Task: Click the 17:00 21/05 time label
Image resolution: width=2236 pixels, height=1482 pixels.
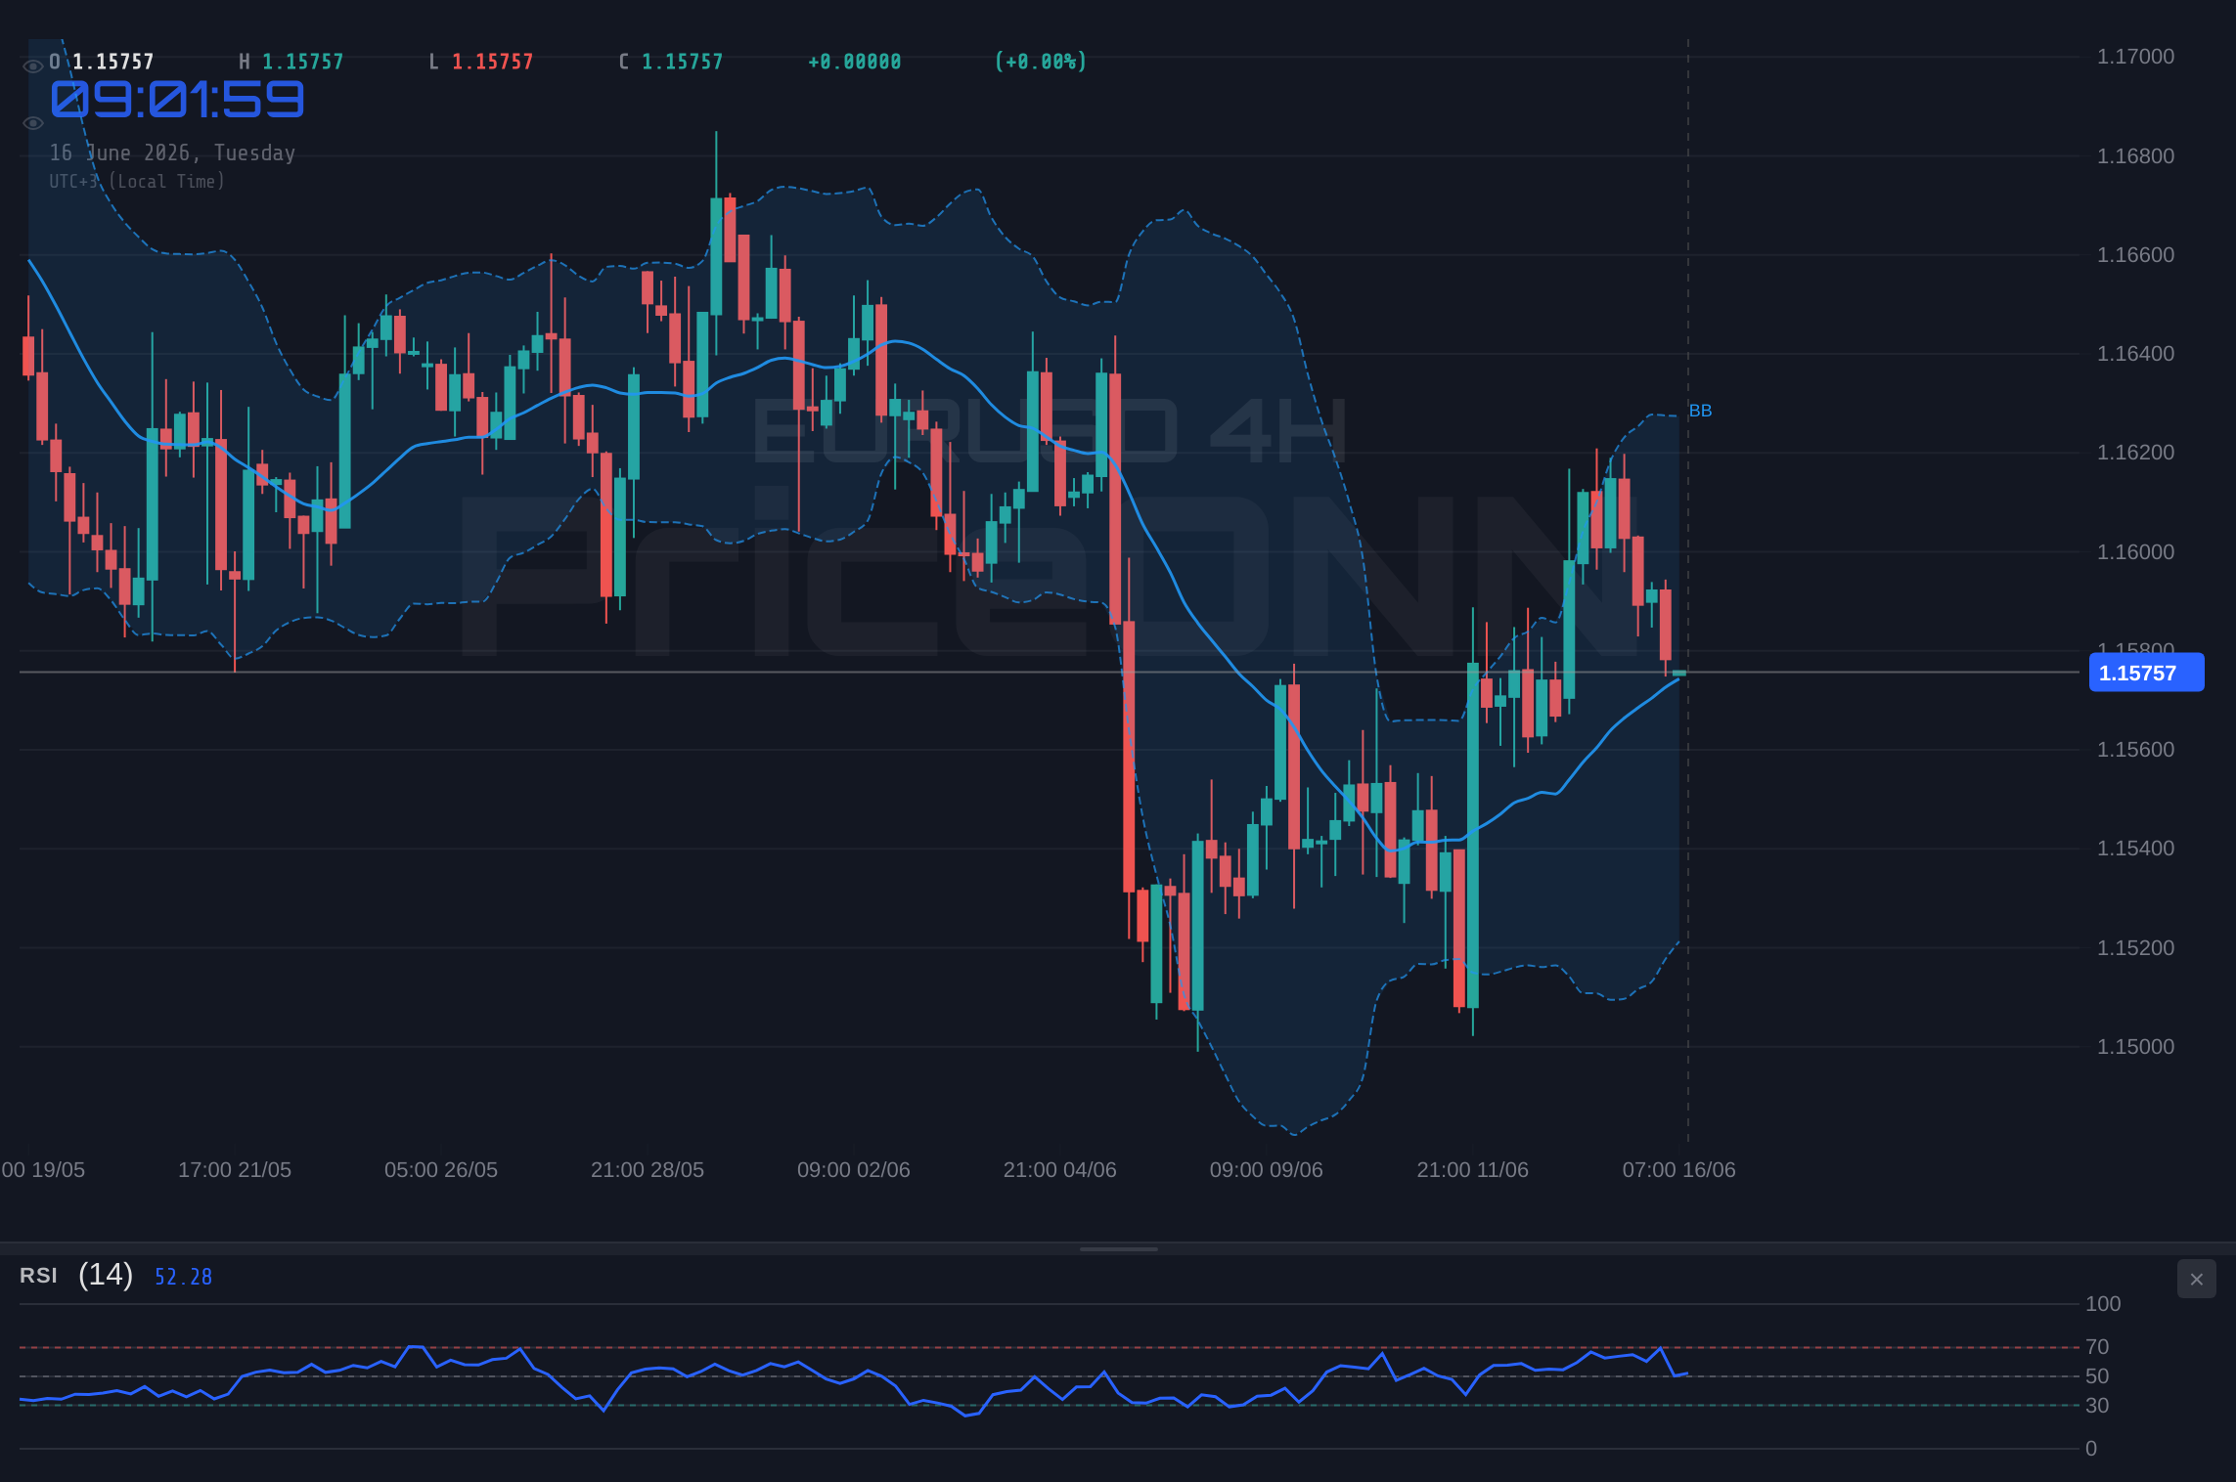Action: click(235, 1170)
